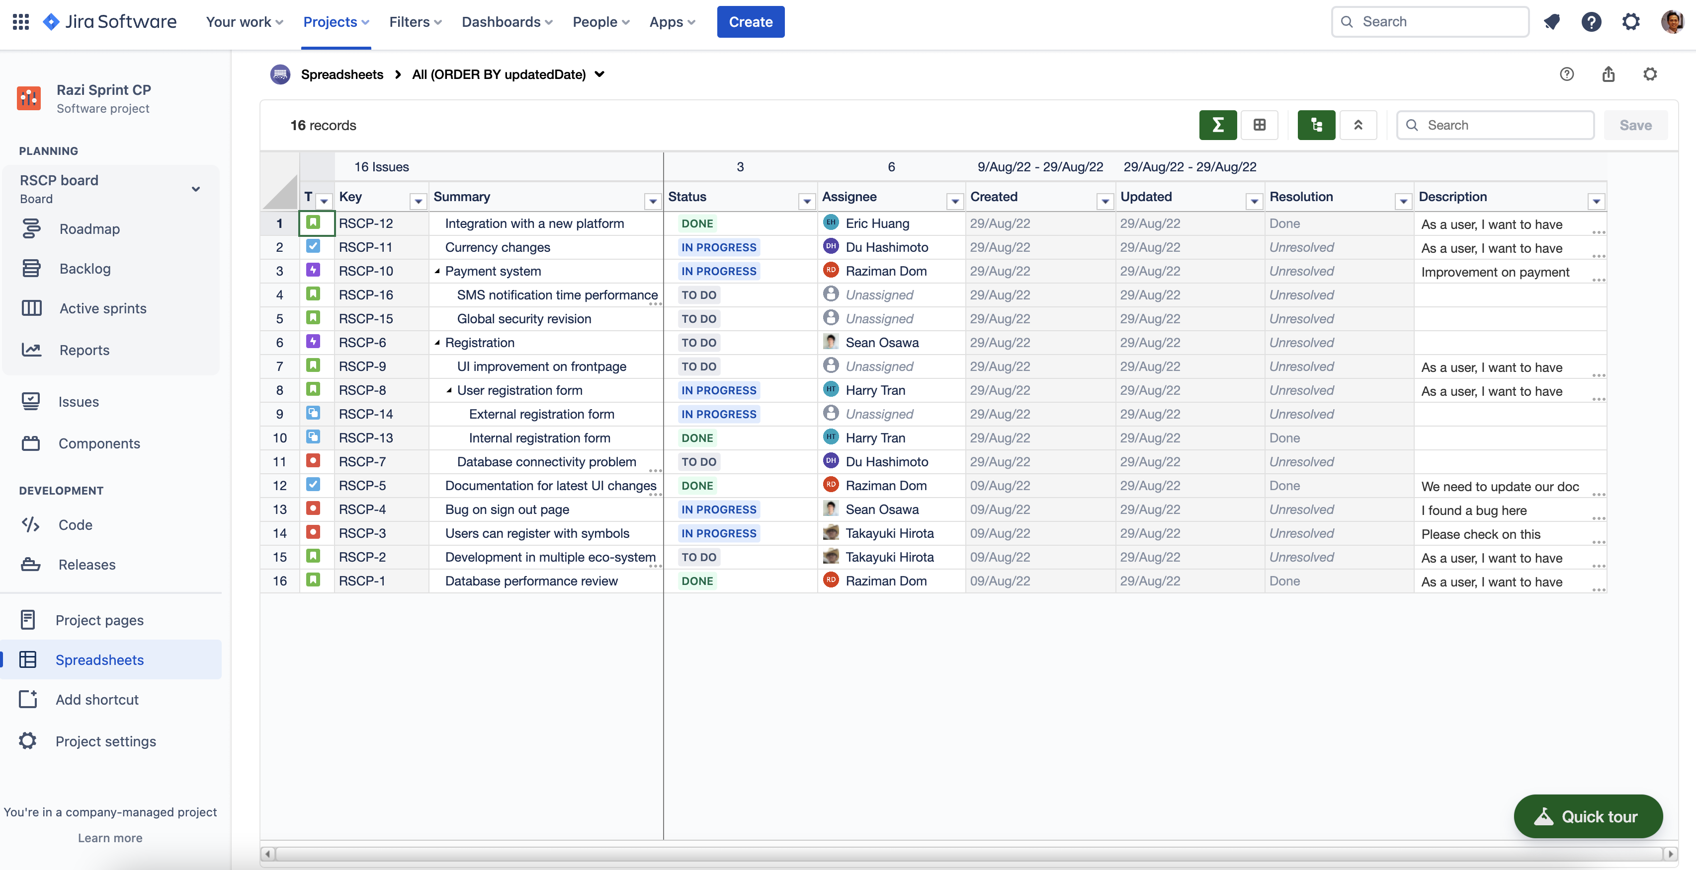
Task: Expand the Status column filter dropdown
Action: [807, 202]
